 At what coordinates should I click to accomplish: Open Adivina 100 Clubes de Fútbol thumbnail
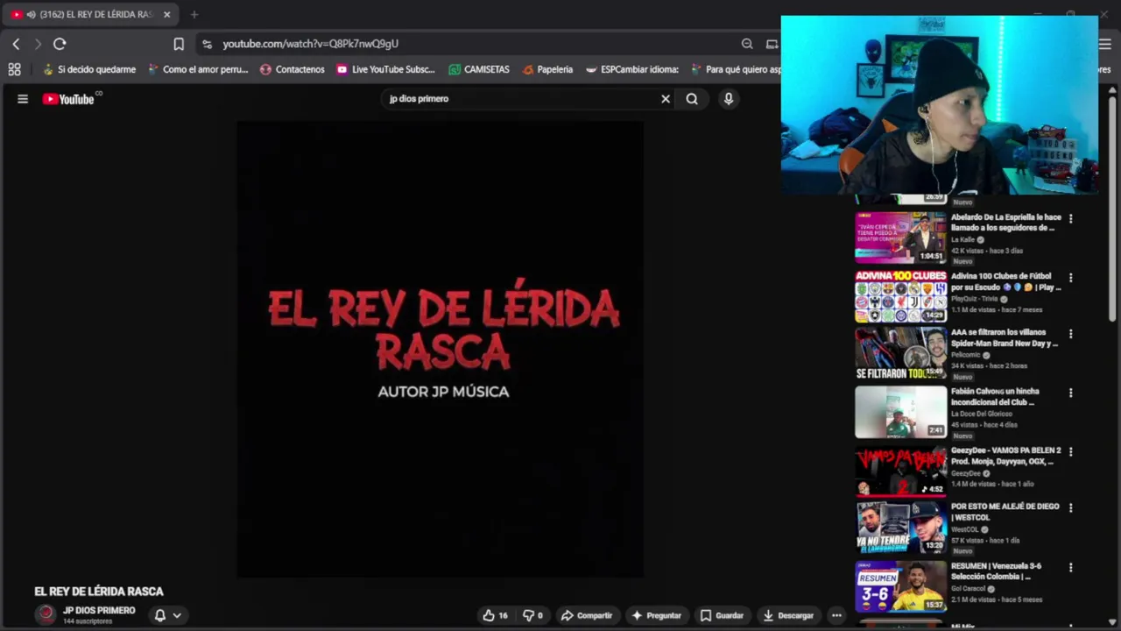(x=900, y=296)
